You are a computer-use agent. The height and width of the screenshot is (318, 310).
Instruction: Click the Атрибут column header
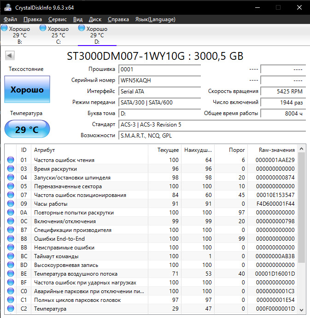pyautogui.click(x=44, y=150)
